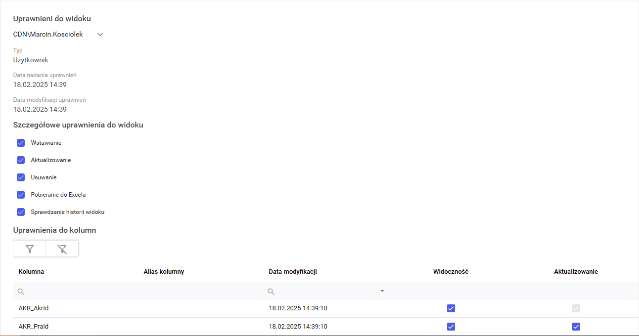639x336 pixels.
Task: Select the AKR_PraId cell
Action: [x=34, y=327]
